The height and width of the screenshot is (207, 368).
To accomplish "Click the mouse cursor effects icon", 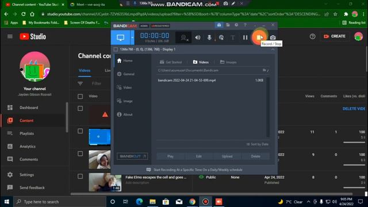I will point(221,37).
